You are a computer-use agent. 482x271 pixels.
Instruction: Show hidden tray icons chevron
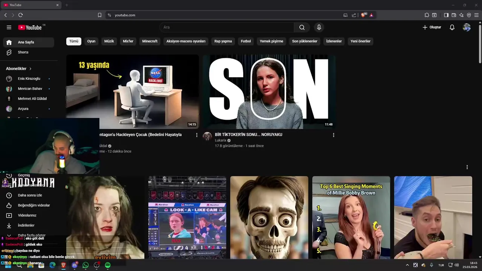[407, 265]
